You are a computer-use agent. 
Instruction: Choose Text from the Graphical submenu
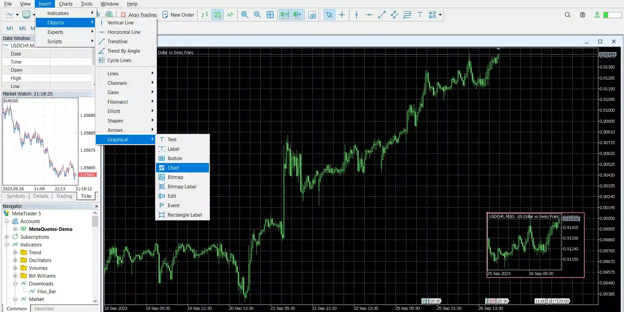(x=182, y=140)
